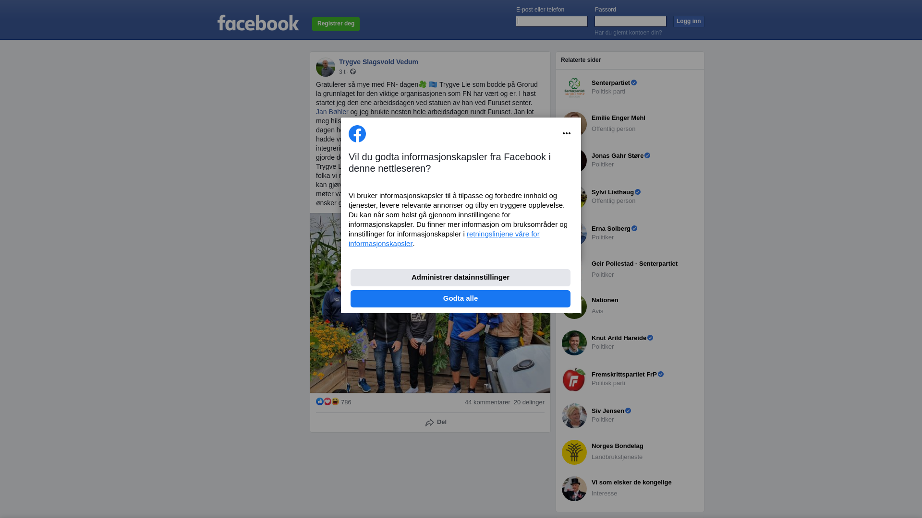The height and width of the screenshot is (518, 922).
Task: Focus the Passord input field
Action: point(631,21)
